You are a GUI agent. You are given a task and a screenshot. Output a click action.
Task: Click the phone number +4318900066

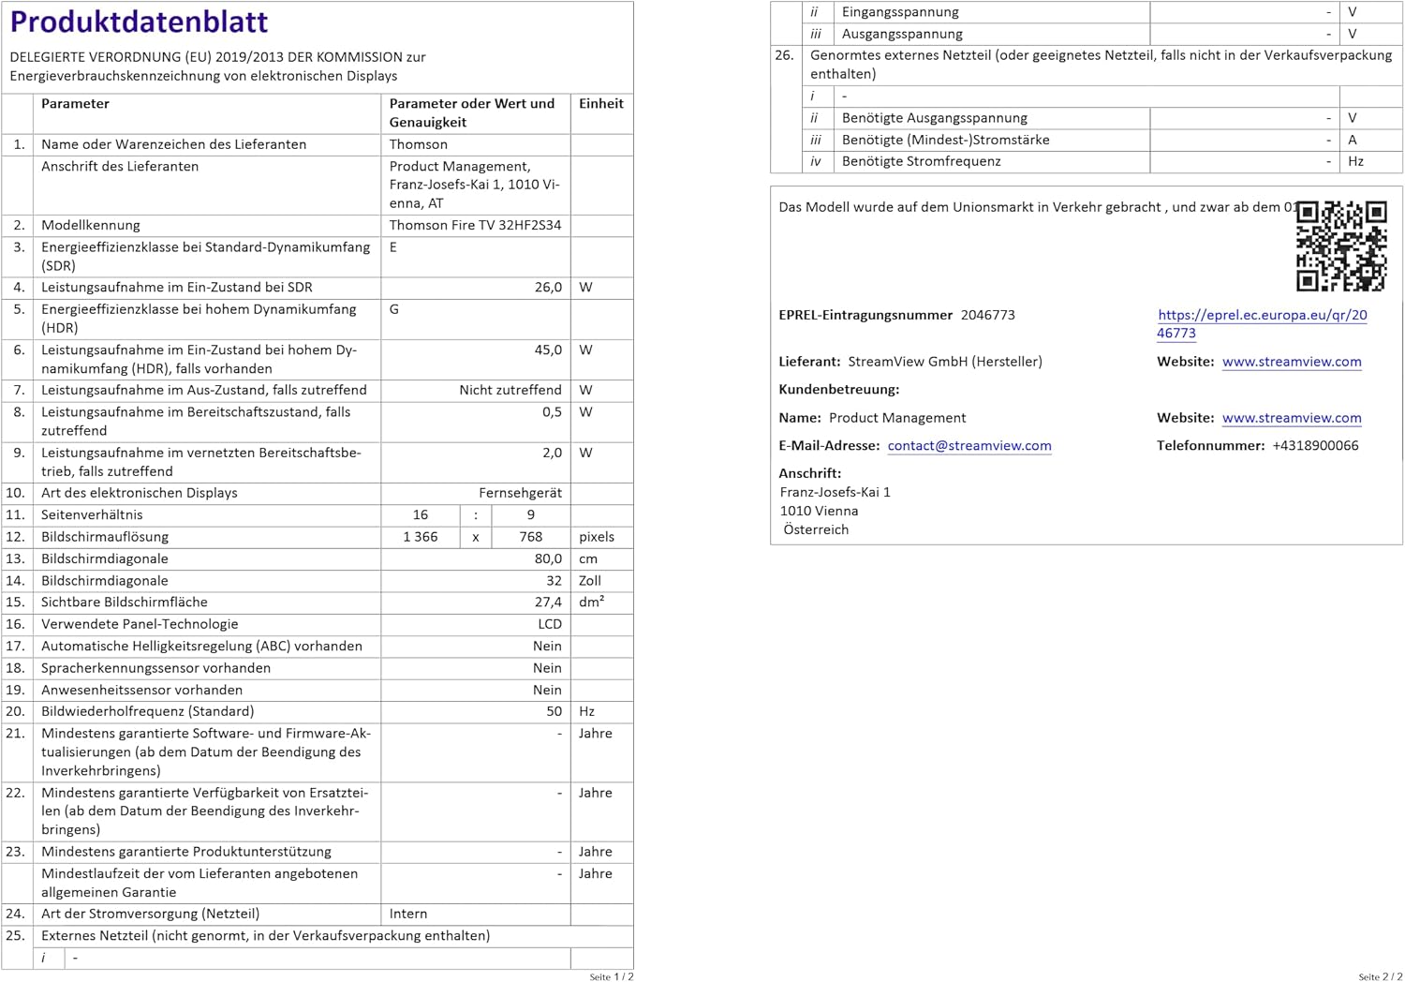(x=1314, y=446)
